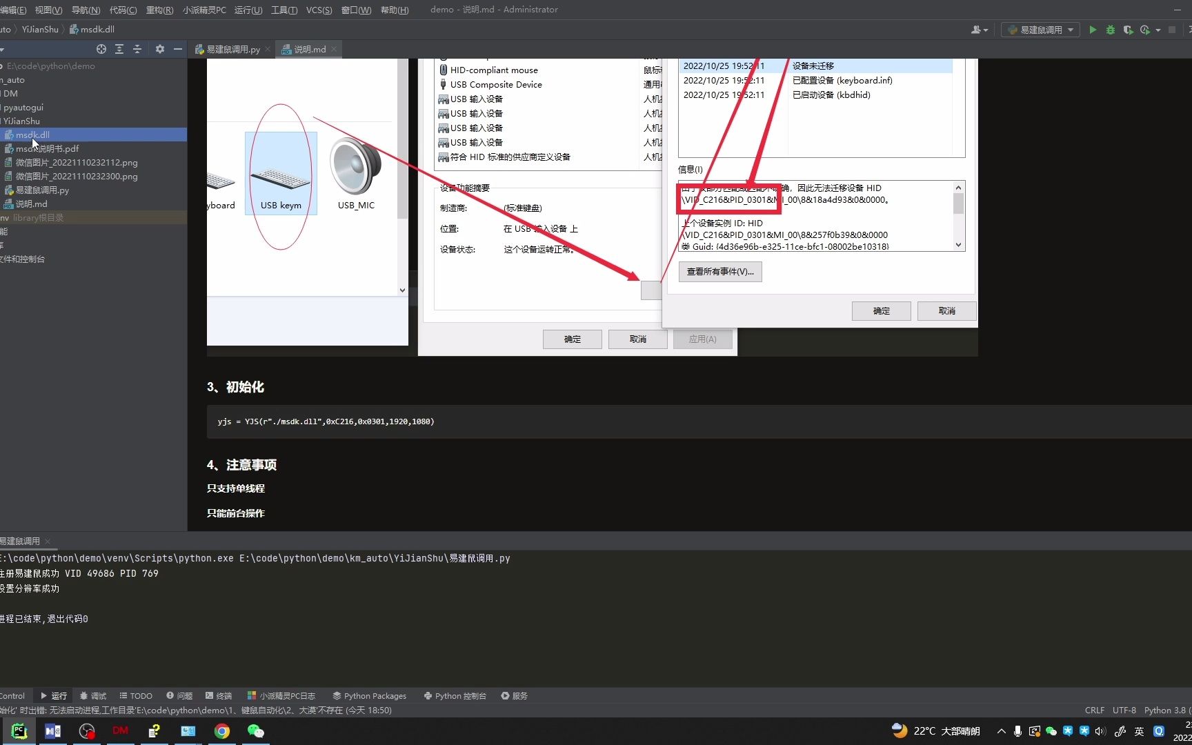Hide the project panel with minus icon
Viewport: 1192px width, 745px height.
pos(178,49)
